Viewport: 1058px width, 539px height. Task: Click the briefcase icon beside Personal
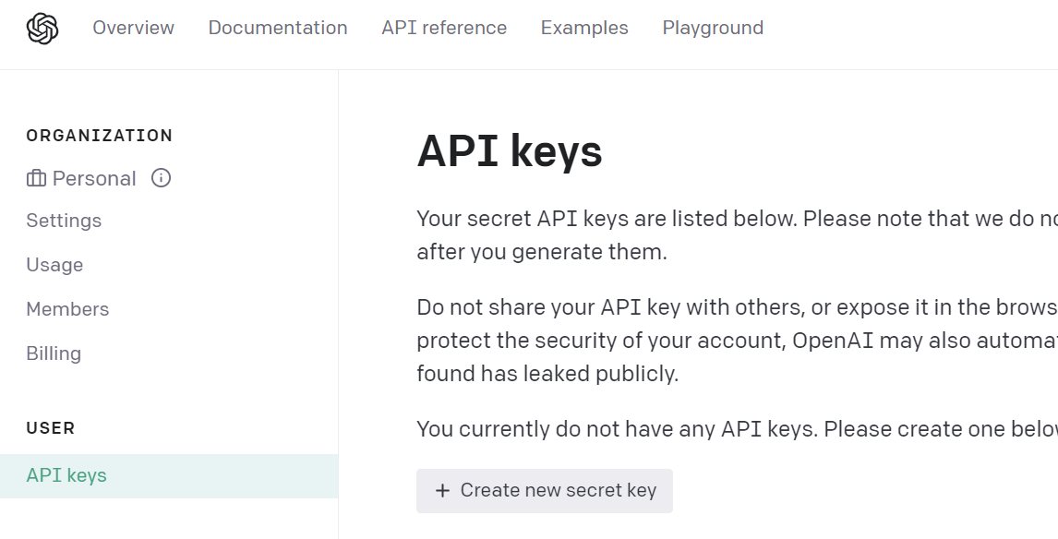pos(36,179)
